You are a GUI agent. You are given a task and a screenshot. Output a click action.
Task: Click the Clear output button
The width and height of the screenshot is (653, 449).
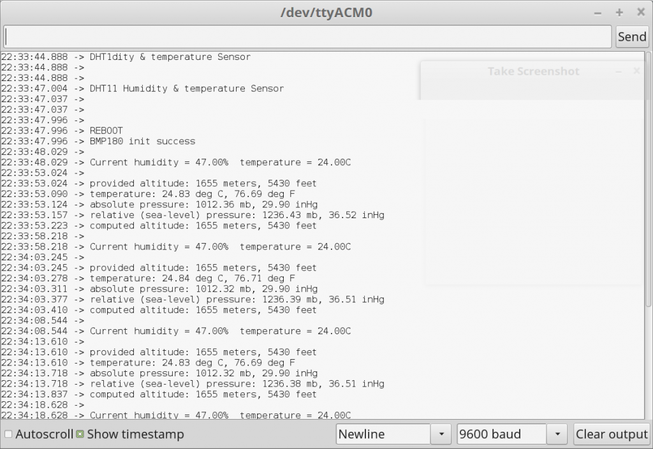click(x=611, y=434)
